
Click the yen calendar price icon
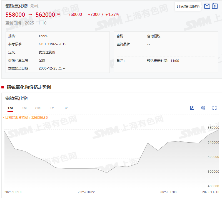point(215,6)
